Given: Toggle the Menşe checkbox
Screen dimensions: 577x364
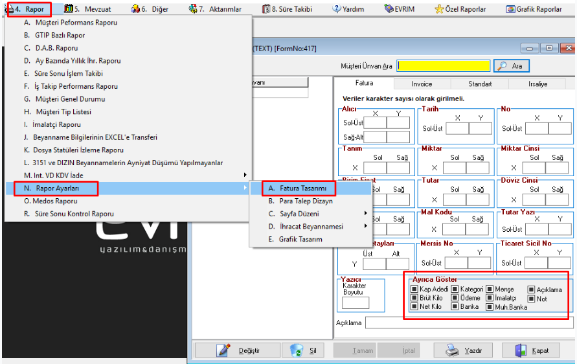Looking at the screenshot, I should [490, 289].
